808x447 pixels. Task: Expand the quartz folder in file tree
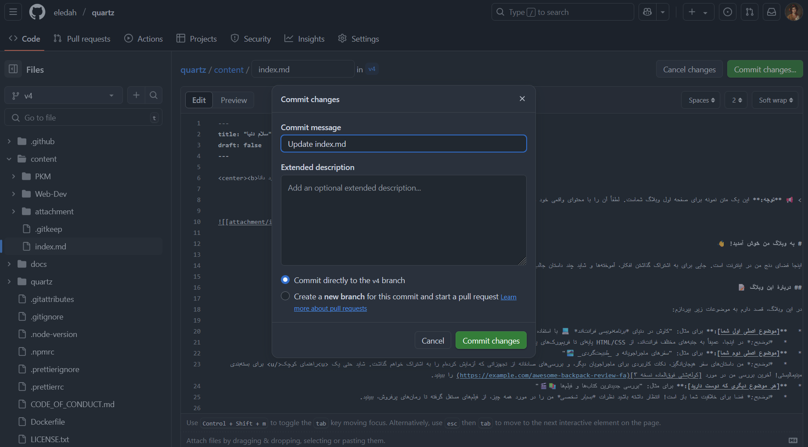(x=9, y=281)
